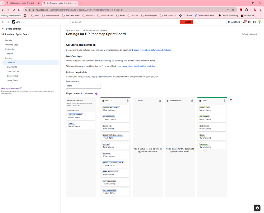
Task: Collapse the Layout section in Board settings
Action: pos(3,58)
